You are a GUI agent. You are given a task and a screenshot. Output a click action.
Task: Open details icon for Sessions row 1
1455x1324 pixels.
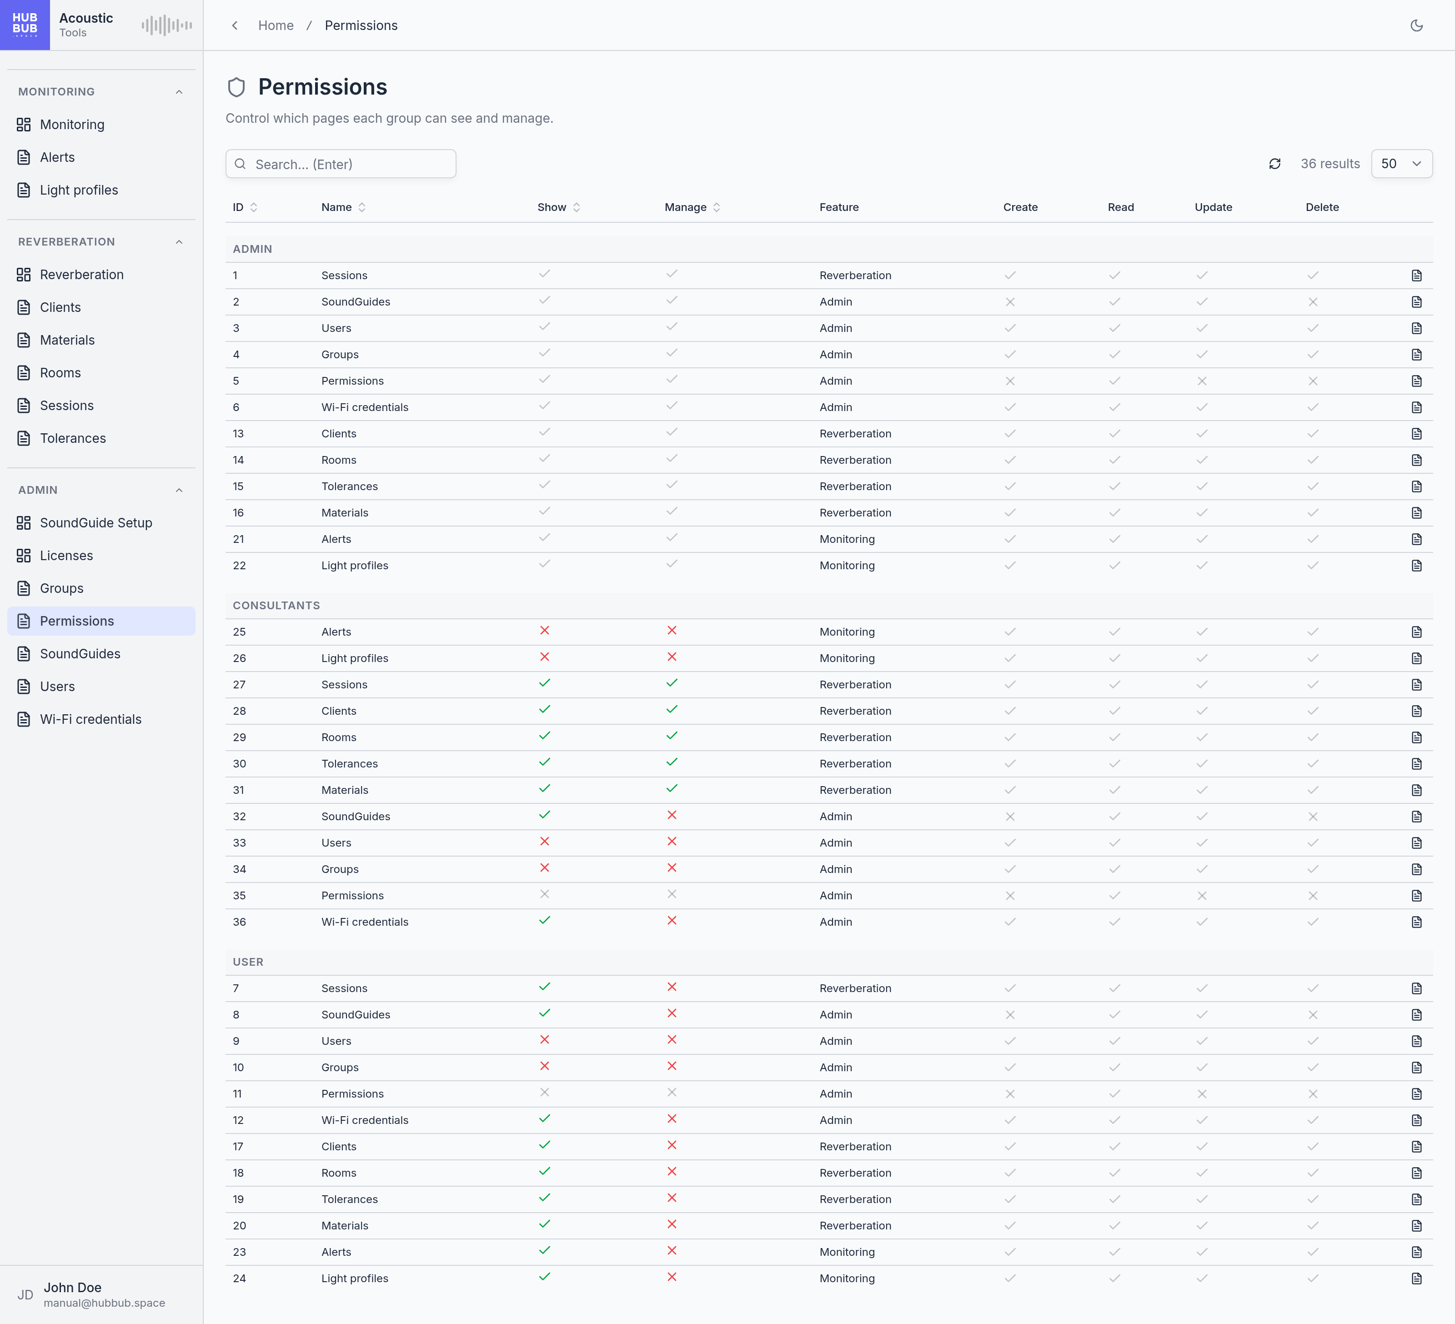[x=1416, y=276]
